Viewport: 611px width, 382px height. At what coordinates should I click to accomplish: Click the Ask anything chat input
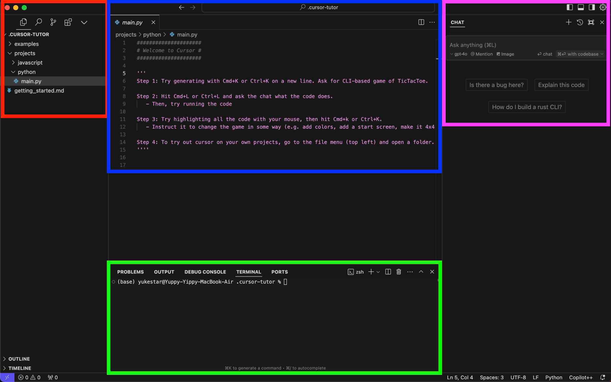pyautogui.click(x=526, y=45)
